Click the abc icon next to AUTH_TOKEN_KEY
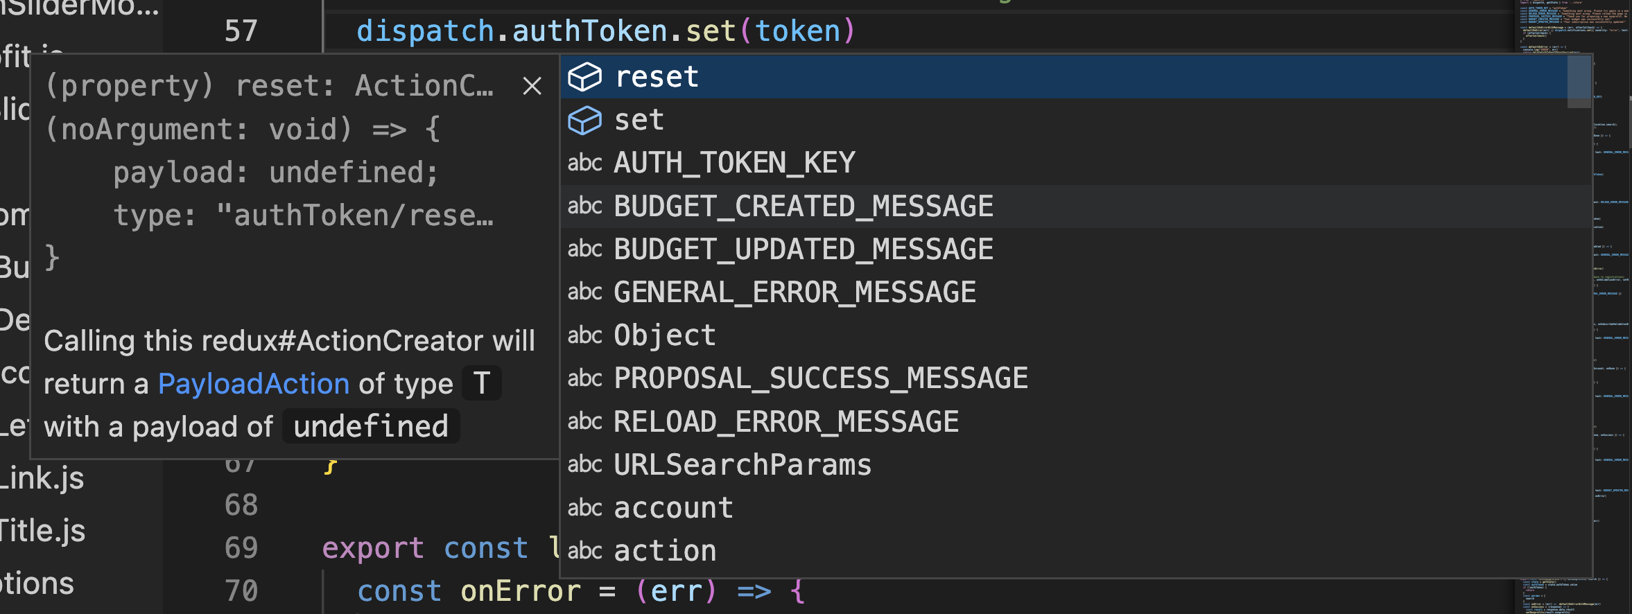This screenshot has width=1632, height=614. [x=584, y=162]
